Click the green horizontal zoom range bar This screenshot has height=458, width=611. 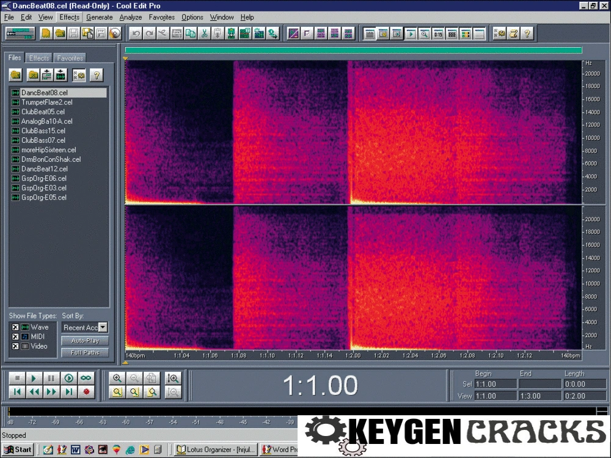[x=353, y=51]
